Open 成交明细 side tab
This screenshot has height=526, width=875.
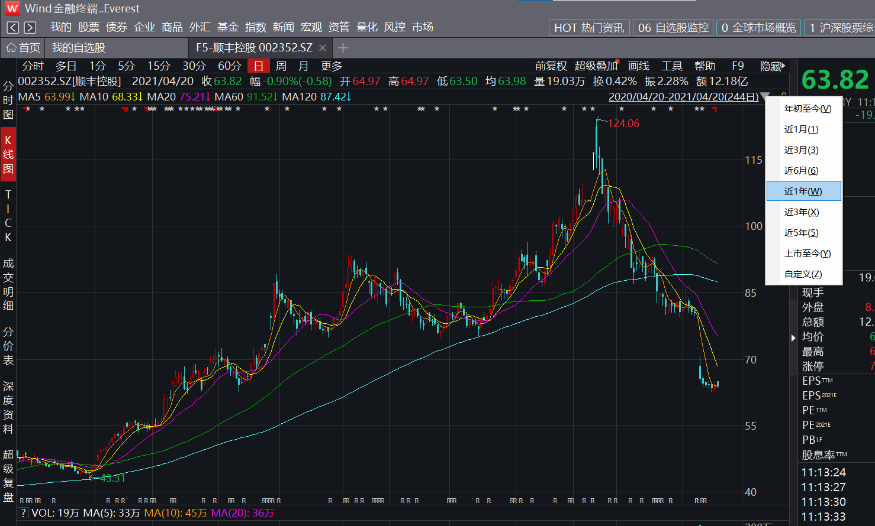(8, 284)
